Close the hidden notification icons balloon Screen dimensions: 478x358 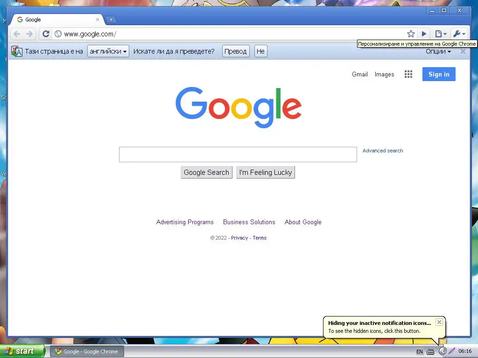439,322
